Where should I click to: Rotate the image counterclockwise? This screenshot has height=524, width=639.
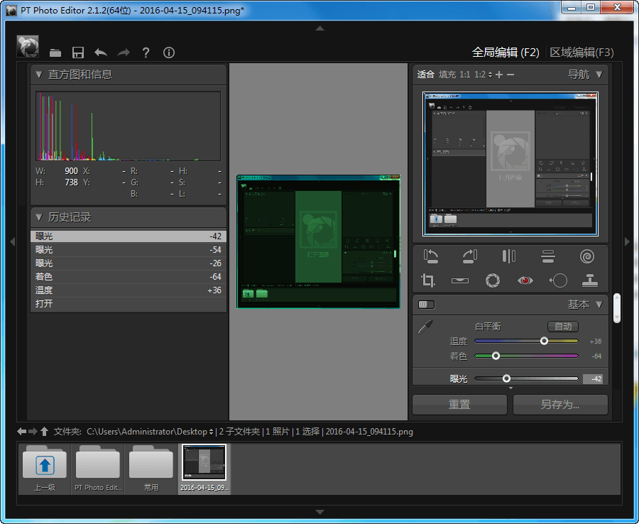click(x=431, y=256)
